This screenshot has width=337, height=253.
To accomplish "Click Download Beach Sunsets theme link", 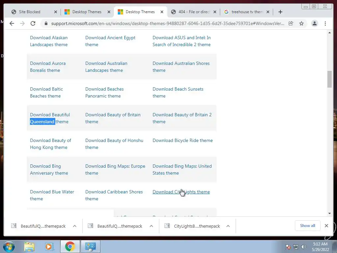I will 178,93.
